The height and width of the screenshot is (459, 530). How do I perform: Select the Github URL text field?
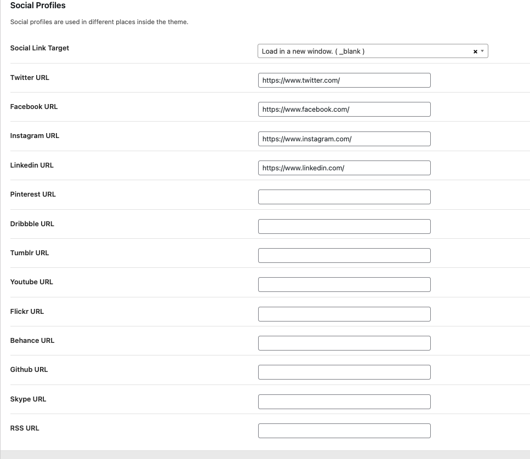click(344, 372)
